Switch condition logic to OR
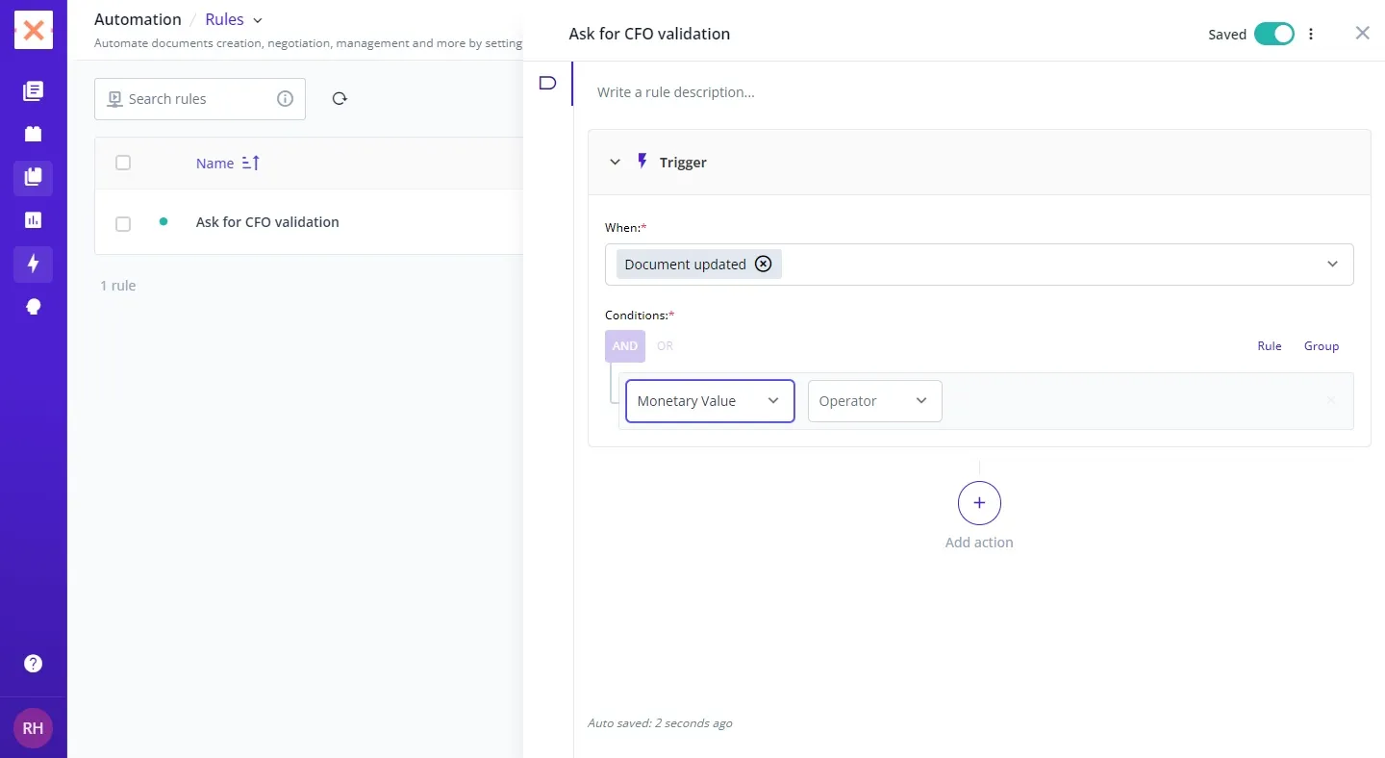Screen dimensions: 1385x758 pyautogui.click(x=665, y=346)
